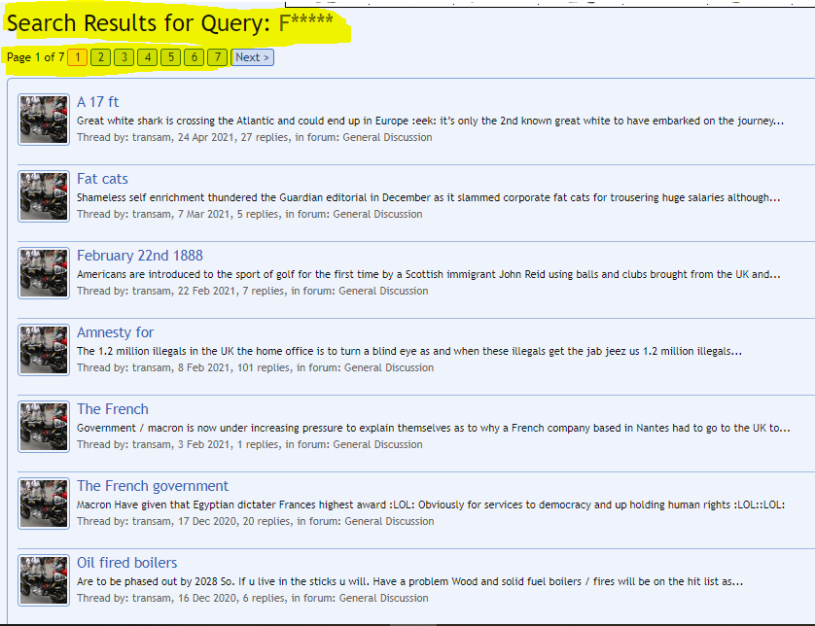Go to page 5 of results
815x626 pixels.
click(x=170, y=57)
